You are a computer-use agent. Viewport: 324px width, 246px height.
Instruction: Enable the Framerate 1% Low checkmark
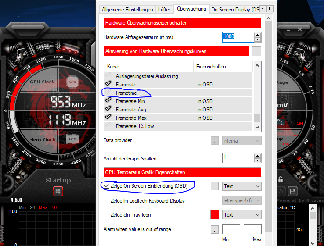108,125
